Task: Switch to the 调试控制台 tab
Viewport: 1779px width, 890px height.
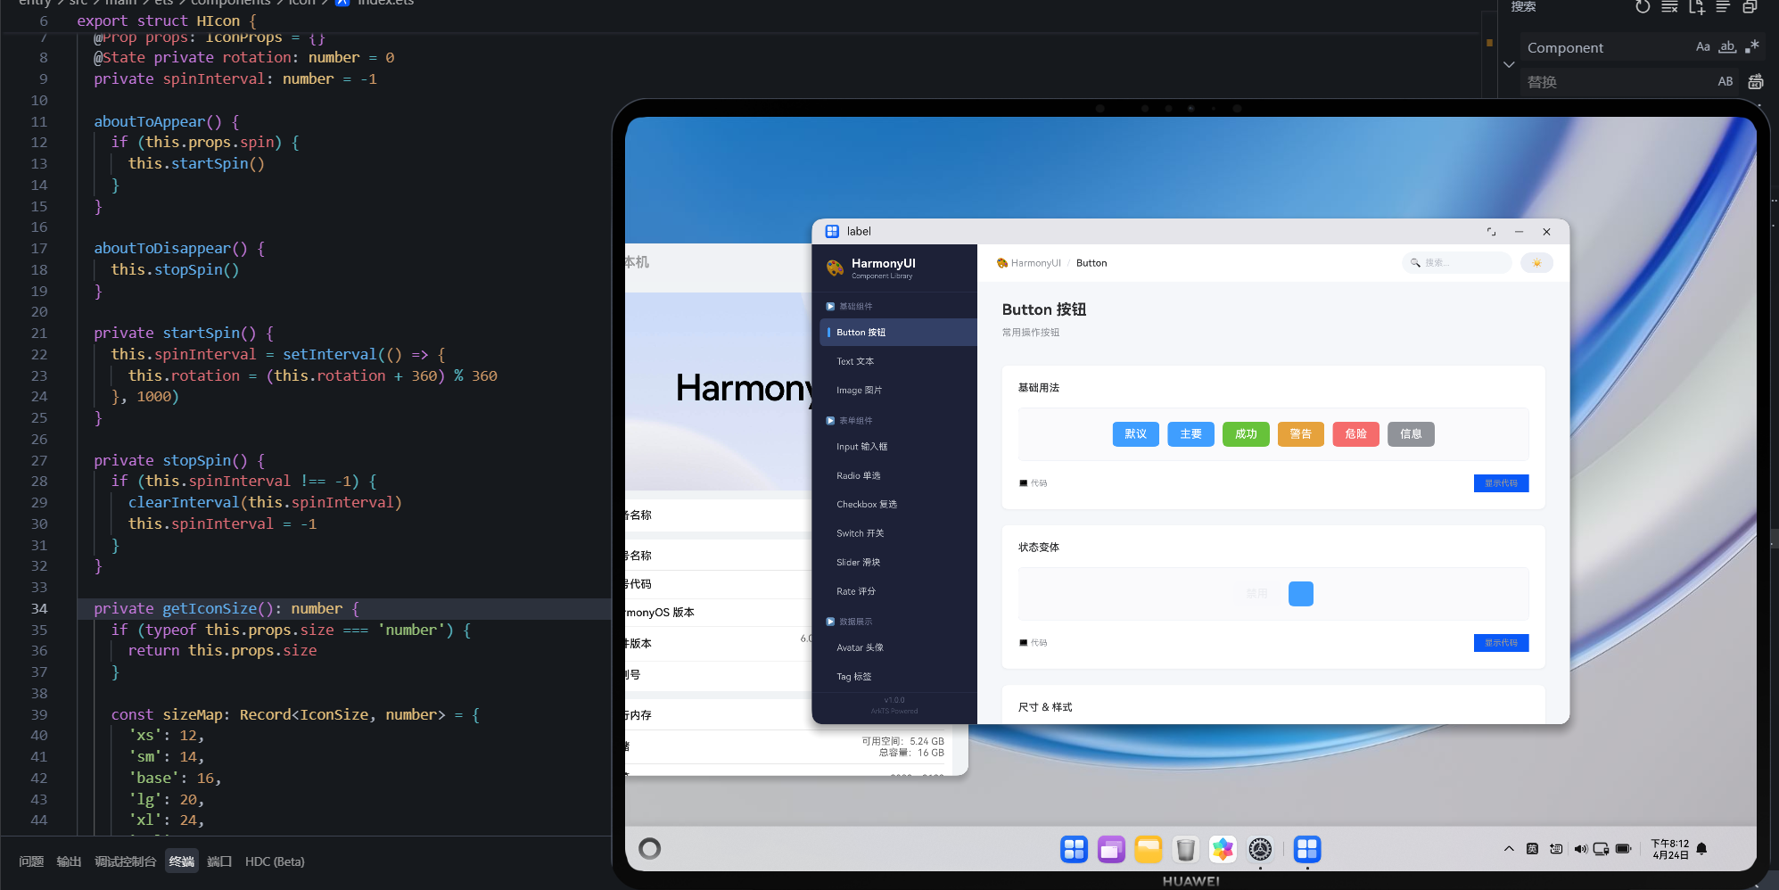Action: (x=125, y=861)
